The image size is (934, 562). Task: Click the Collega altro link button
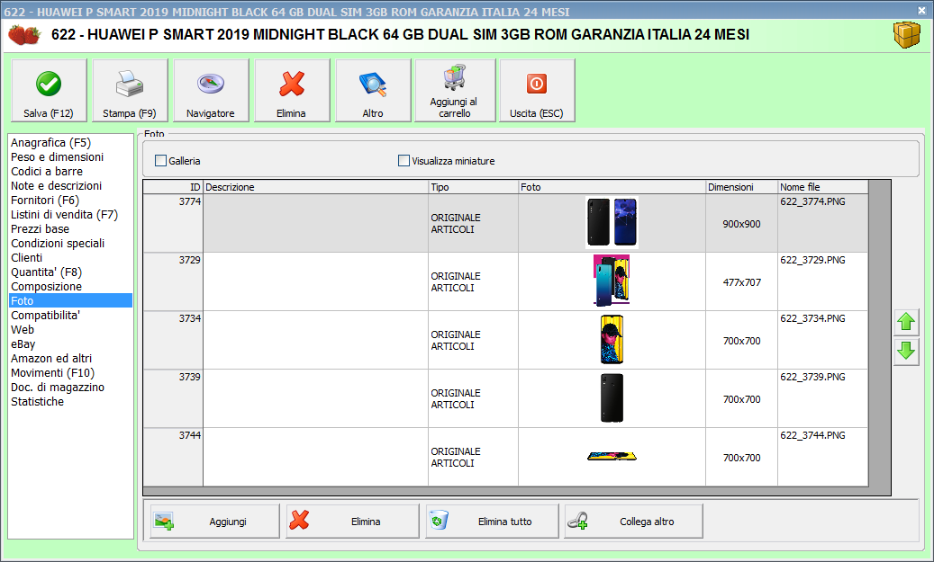point(634,522)
